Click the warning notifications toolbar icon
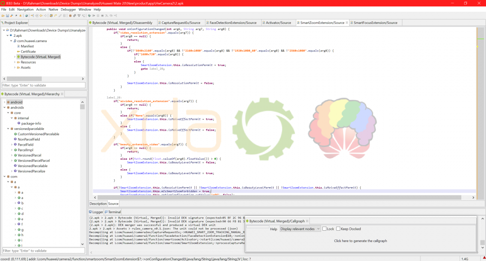 (x=20, y=16)
